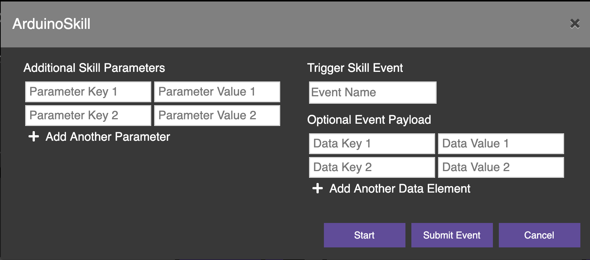Select the Data Key 2 input
Screen dimensions: 590x260
pos(372,167)
